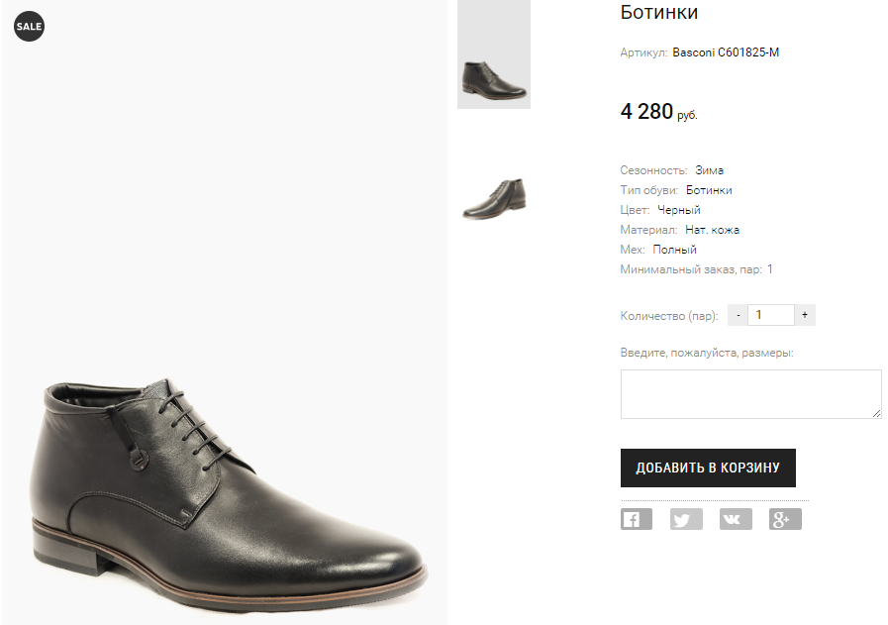888x625 pixels.
Task: Share the product on Google Plus
Action: pyautogui.click(x=785, y=519)
